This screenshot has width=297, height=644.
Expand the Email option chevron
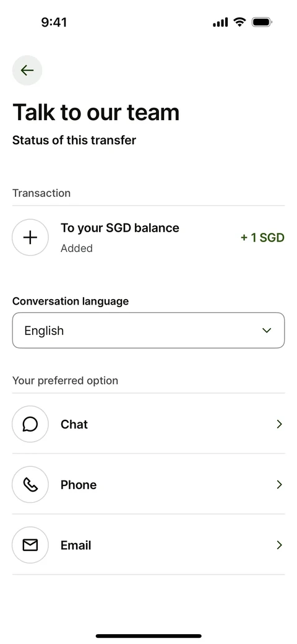[x=279, y=545]
